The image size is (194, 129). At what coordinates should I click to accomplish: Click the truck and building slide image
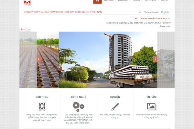(108, 60)
